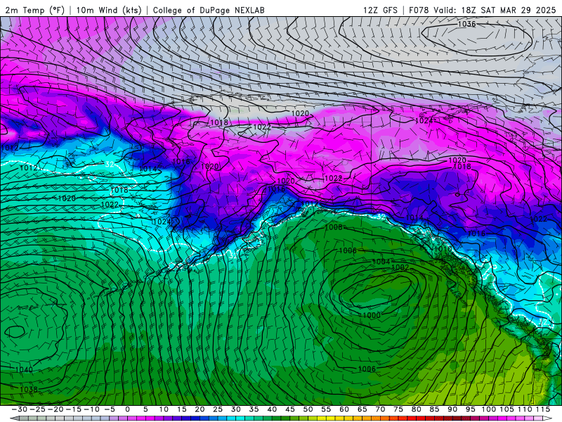The height and width of the screenshot is (422, 562).
Task: Click the "12Z GFS" model run label
Action: coord(380,10)
